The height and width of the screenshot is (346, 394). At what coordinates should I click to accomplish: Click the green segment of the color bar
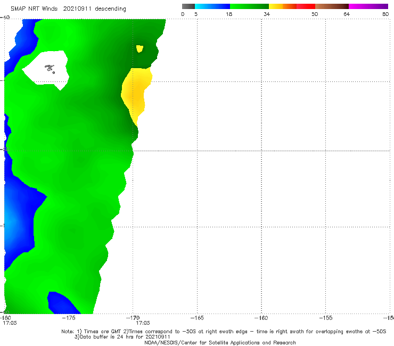(x=249, y=6)
